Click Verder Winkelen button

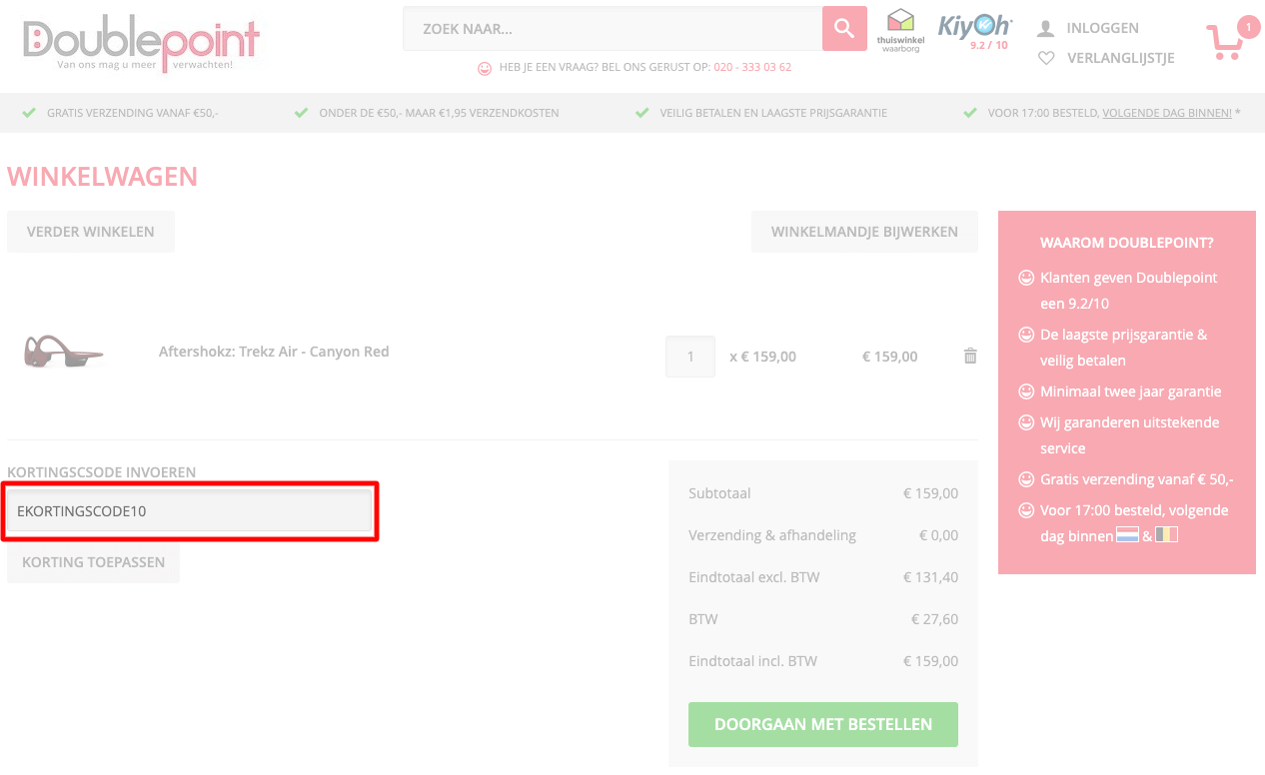coord(91,232)
